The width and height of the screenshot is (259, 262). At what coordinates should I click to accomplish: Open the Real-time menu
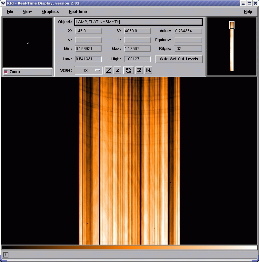point(78,12)
